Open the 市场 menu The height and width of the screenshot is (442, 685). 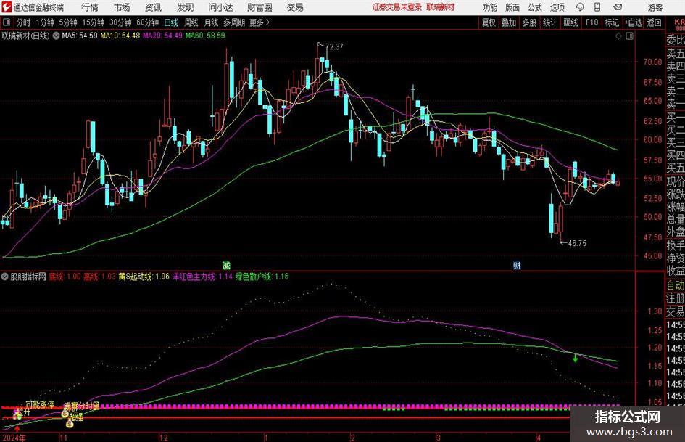pyautogui.click(x=122, y=7)
